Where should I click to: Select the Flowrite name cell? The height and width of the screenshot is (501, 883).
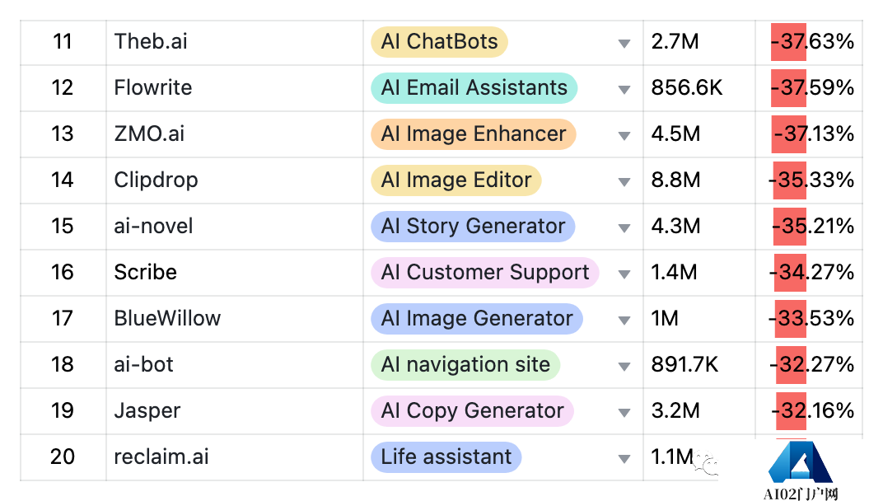pos(235,88)
